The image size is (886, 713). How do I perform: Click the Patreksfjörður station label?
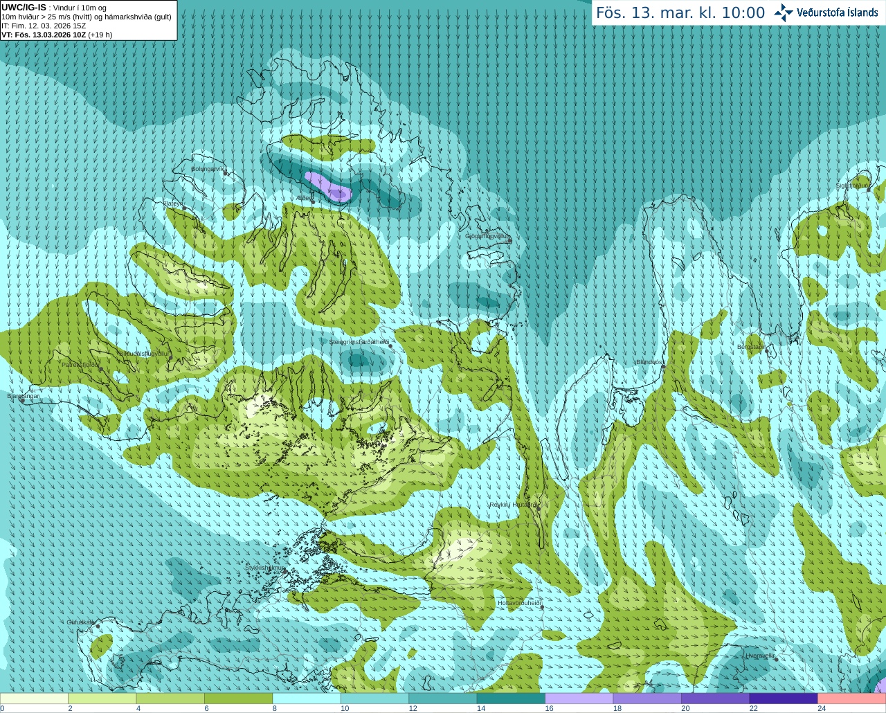[x=81, y=364]
